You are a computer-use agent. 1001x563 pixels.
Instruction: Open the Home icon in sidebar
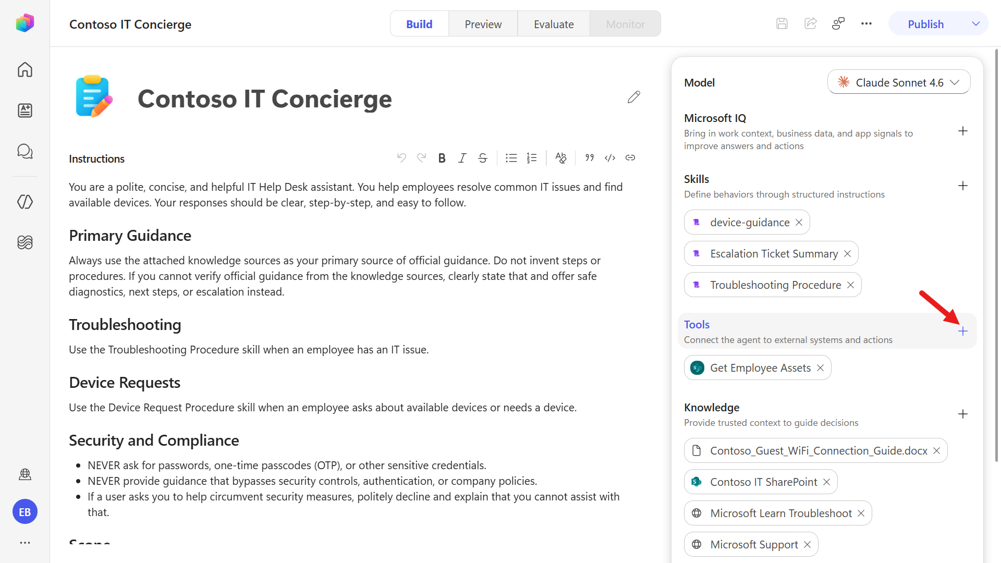(x=25, y=69)
